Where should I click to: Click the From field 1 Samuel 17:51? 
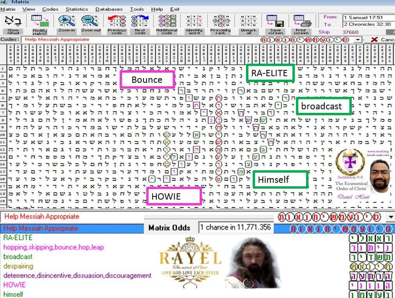point(368,18)
